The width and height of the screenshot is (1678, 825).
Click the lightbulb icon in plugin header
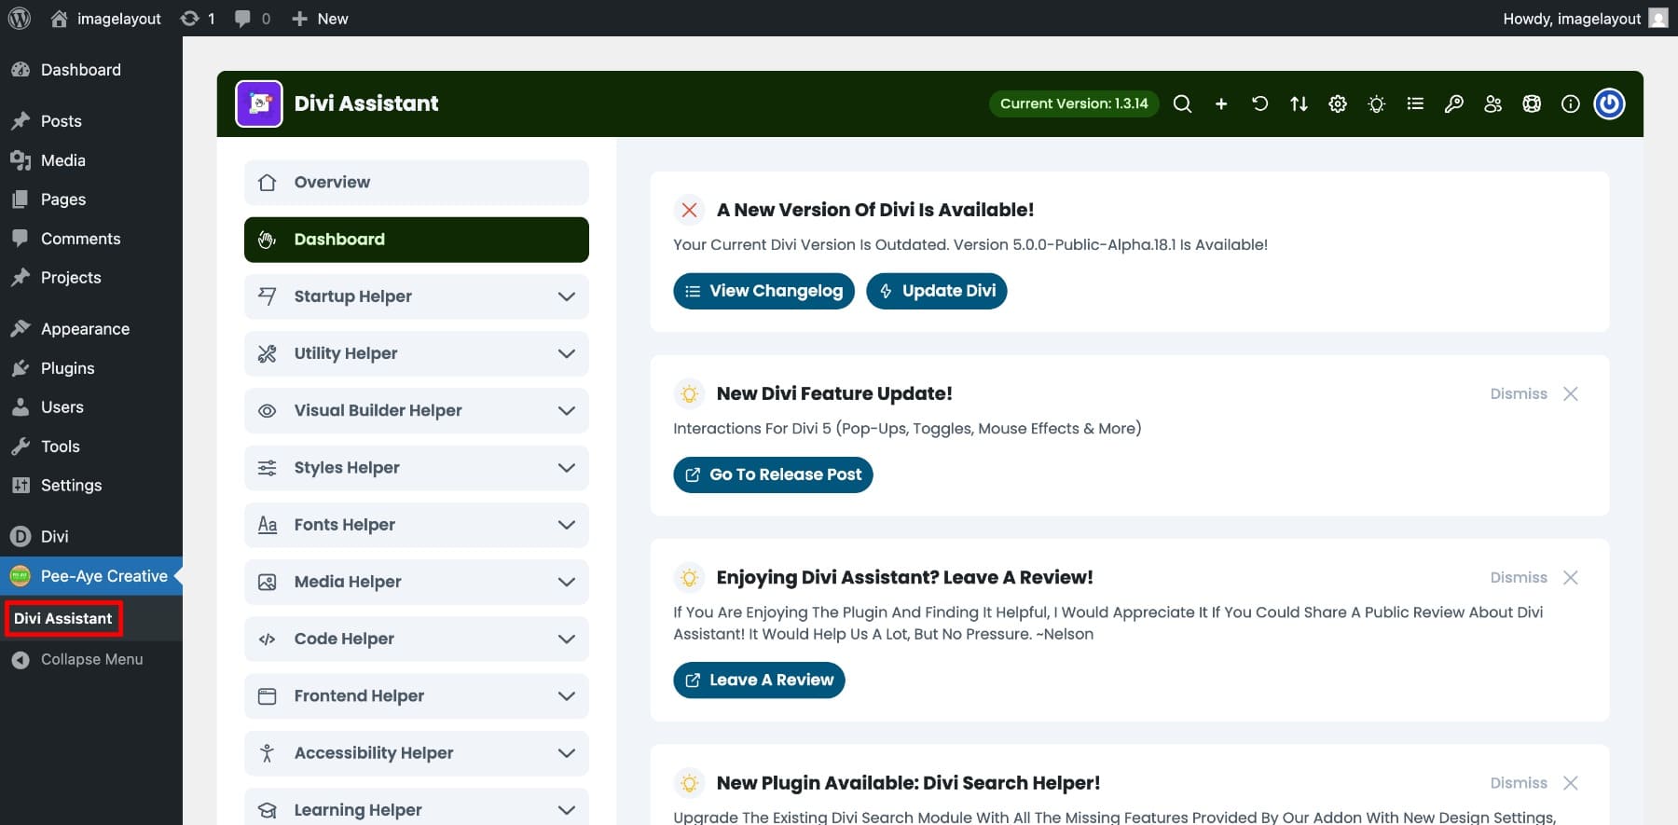point(1376,103)
